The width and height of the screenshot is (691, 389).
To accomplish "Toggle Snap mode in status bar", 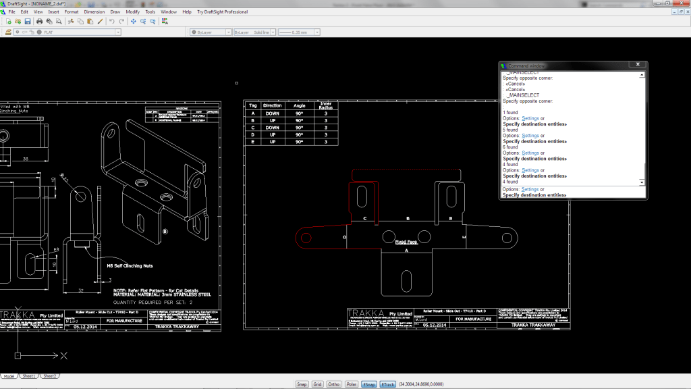I will pos(302,384).
